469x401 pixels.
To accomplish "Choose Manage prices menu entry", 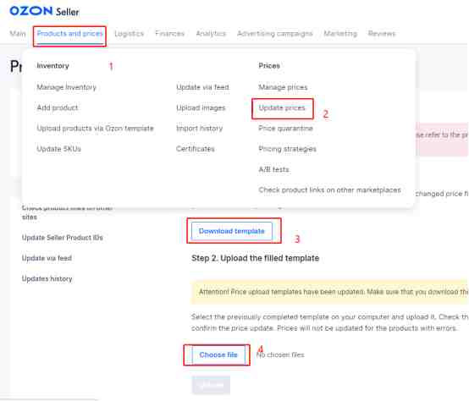I will click(x=283, y=87).
